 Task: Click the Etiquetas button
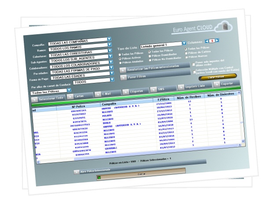point(136,91)
